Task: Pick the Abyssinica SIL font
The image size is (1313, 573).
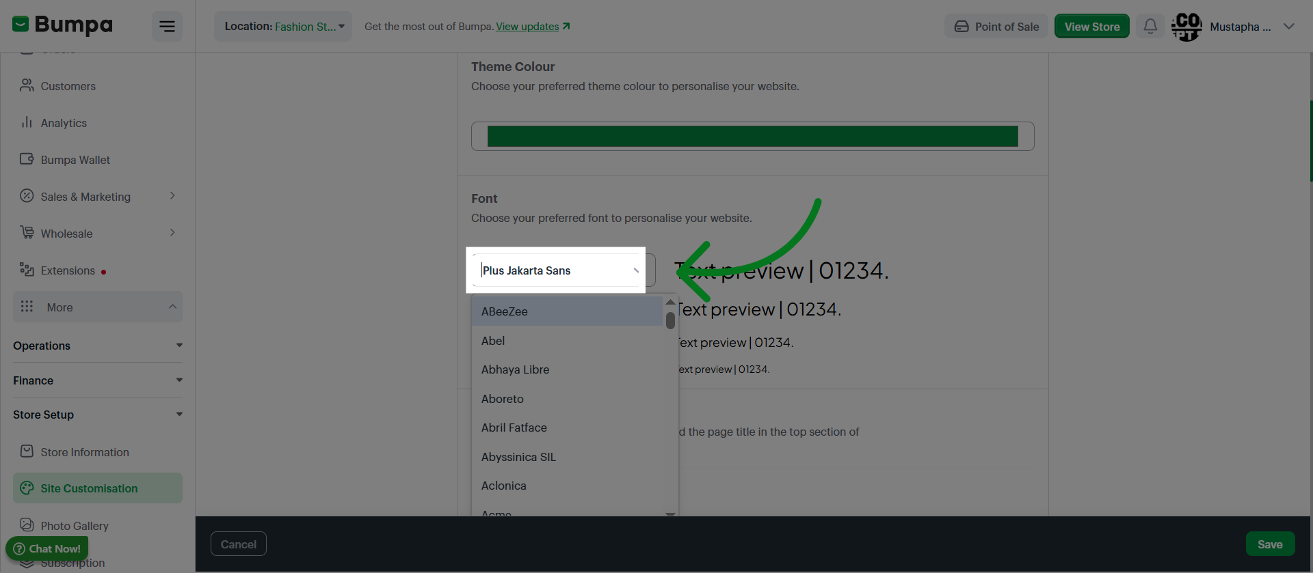Action: tap(567, 457)
